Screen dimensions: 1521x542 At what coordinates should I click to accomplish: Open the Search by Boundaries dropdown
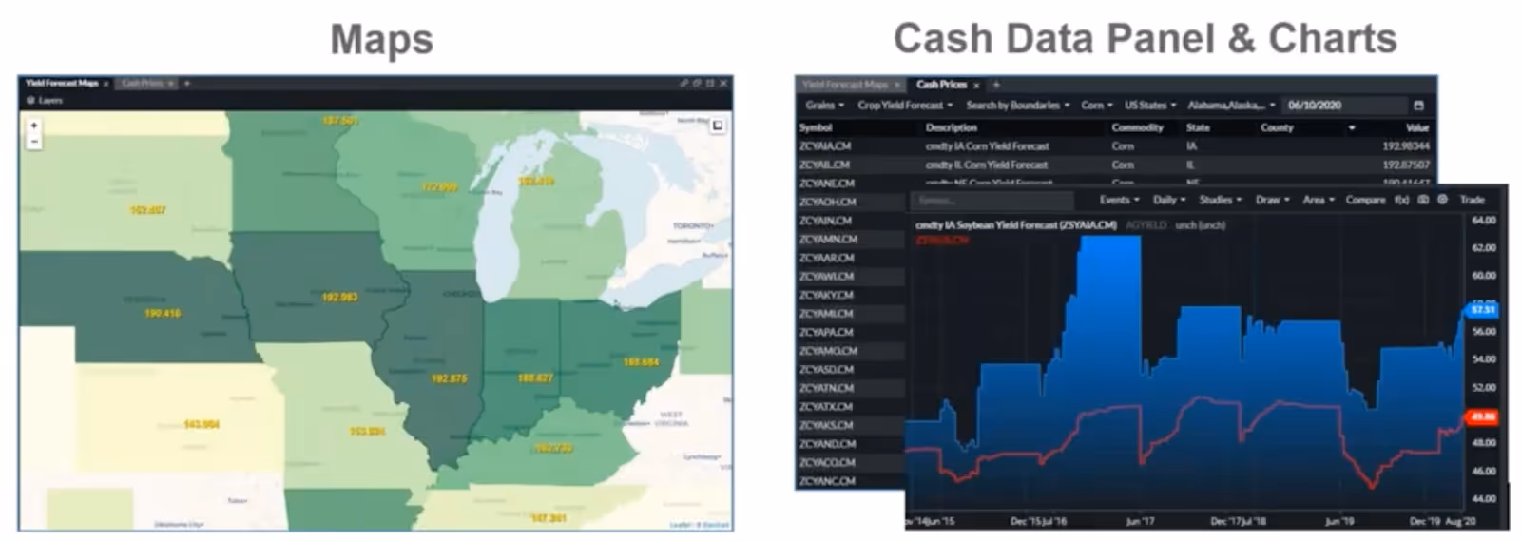(x=1017, y=106)
